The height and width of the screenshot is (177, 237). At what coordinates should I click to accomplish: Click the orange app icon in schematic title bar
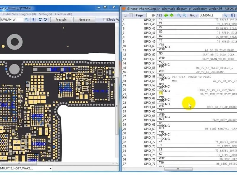[x=124, y=9]
